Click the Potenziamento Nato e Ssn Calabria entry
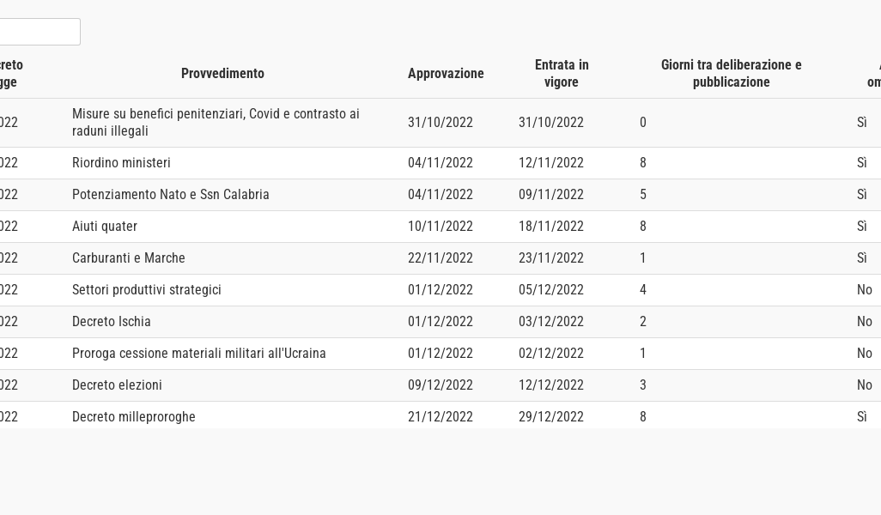 (x=171, y=195)
